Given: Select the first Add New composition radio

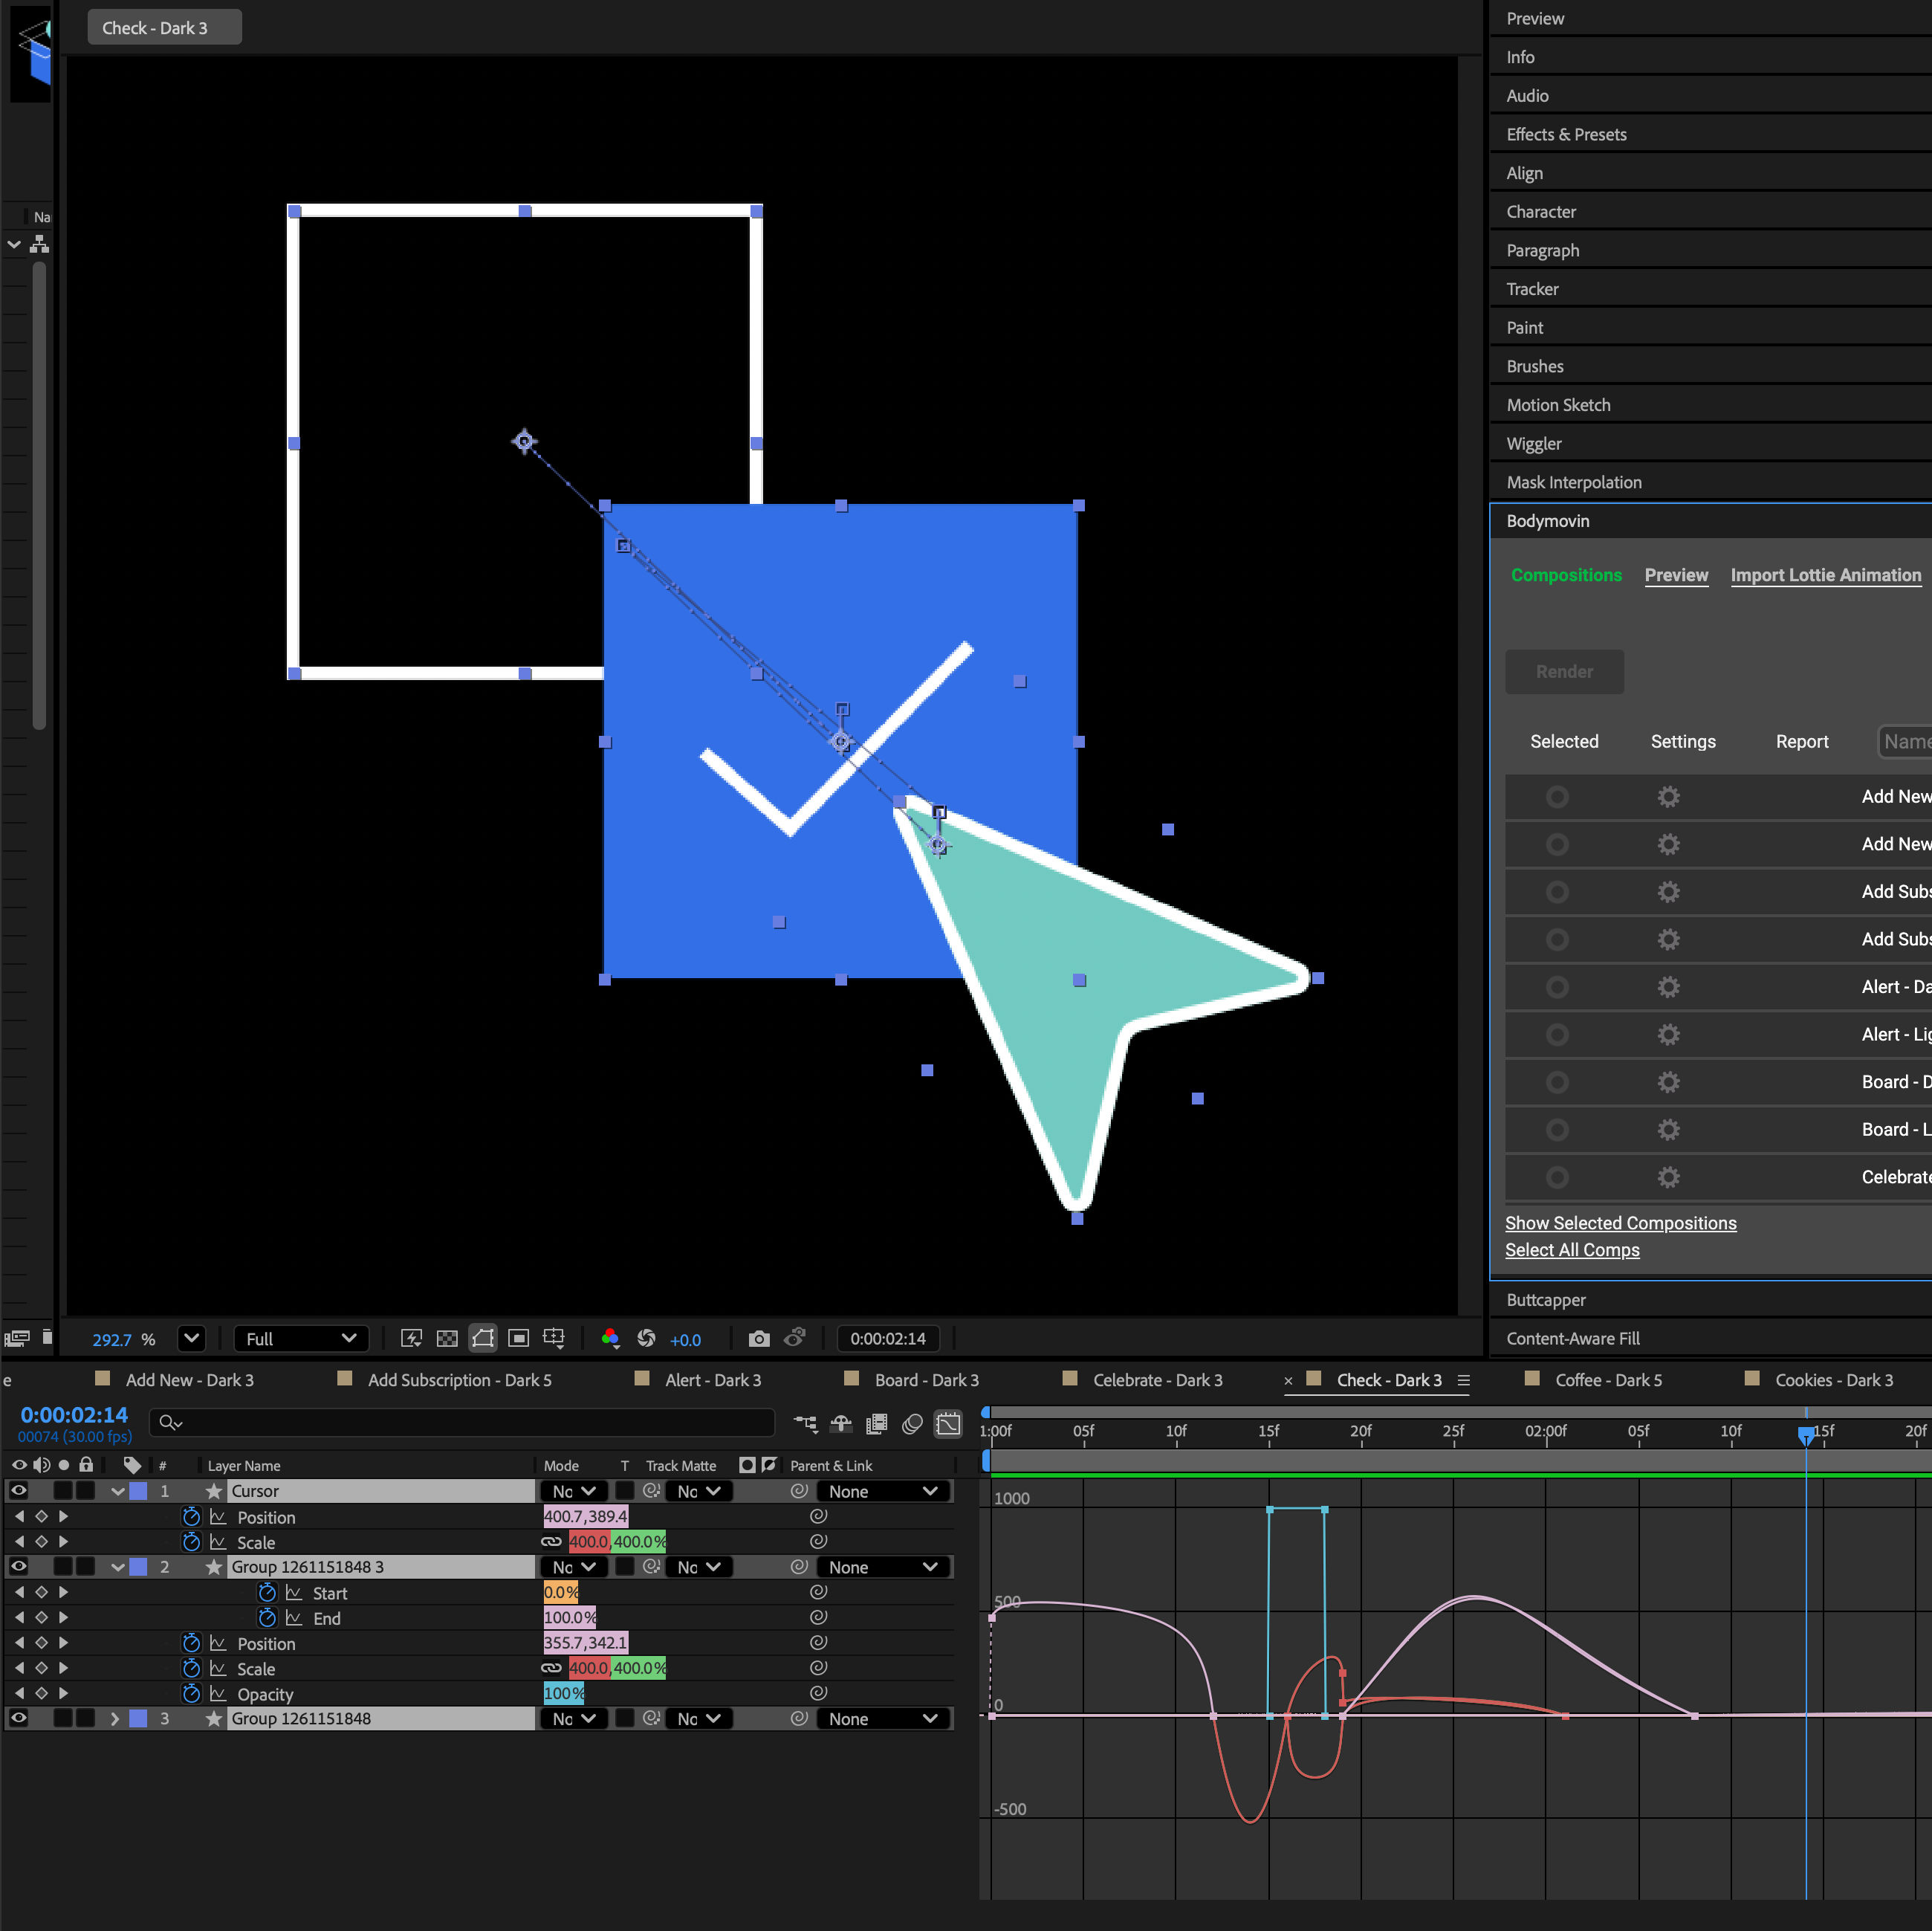Looking at the screenshot, I should pos(1557,797).
